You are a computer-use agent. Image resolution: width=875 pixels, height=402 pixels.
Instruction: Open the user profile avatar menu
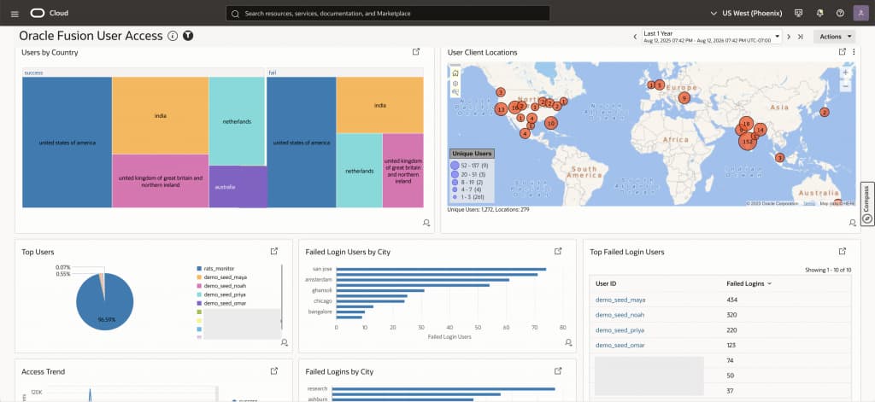860,14
